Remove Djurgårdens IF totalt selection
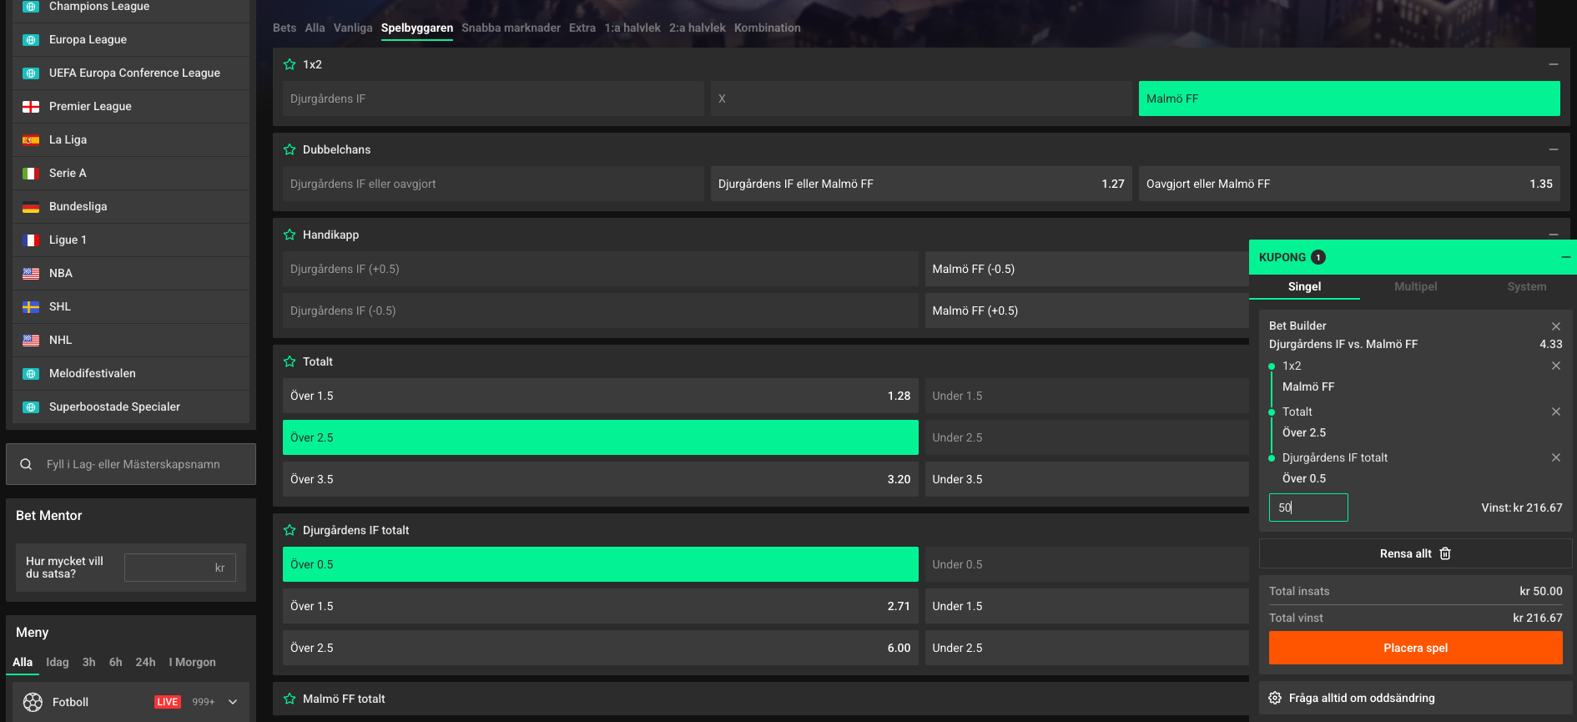Image resolution: width=1577 pixels, height=722 pixels. click(x=1556, y=457)
